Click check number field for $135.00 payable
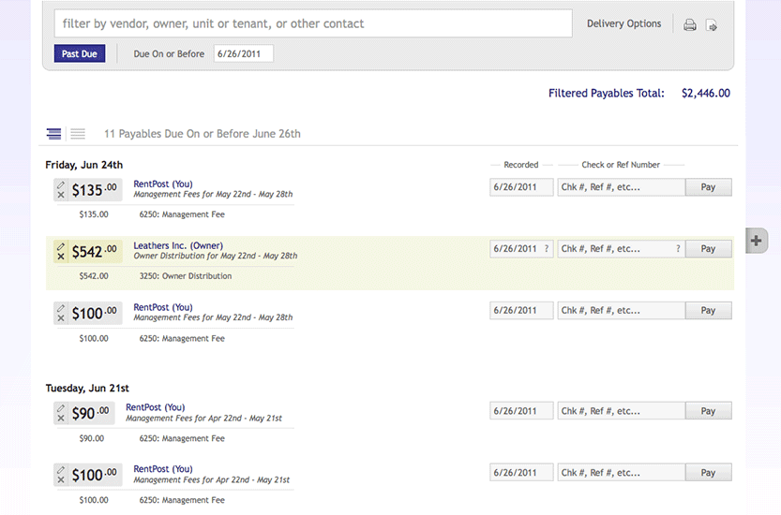Screen dimensions: 781x515 [621, 187]
